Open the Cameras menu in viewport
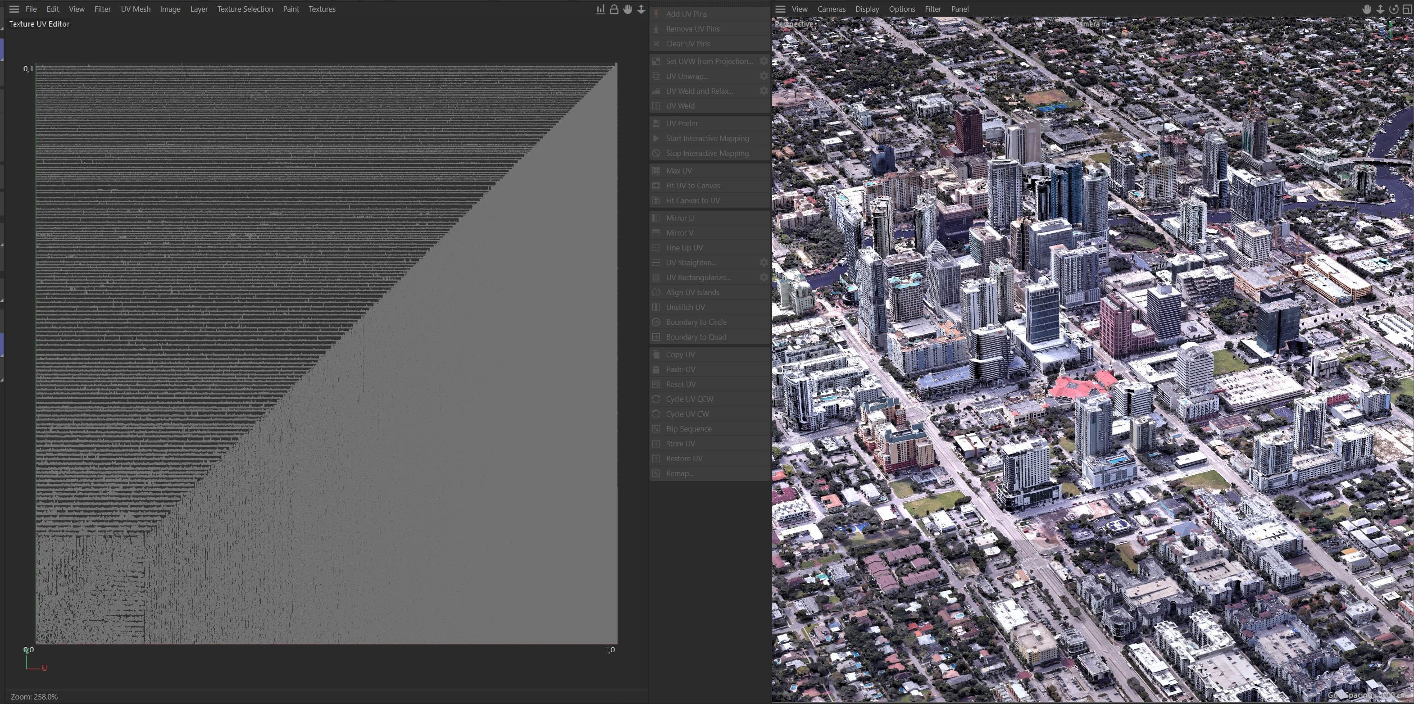1414x704 pixels. tap(831, 9)
